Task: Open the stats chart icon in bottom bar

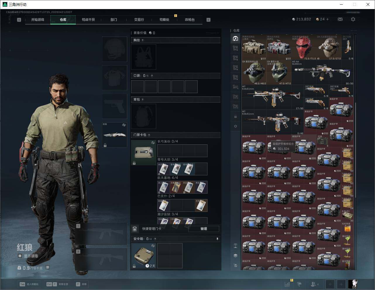Action: click(287, 284)
